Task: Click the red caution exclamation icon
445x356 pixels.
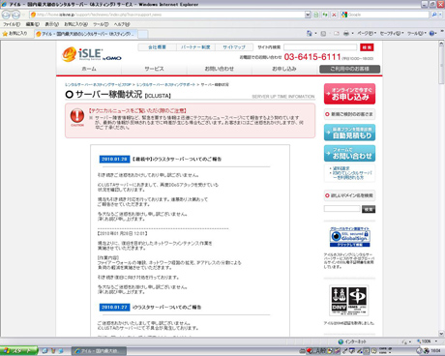Action: (77, 117)
